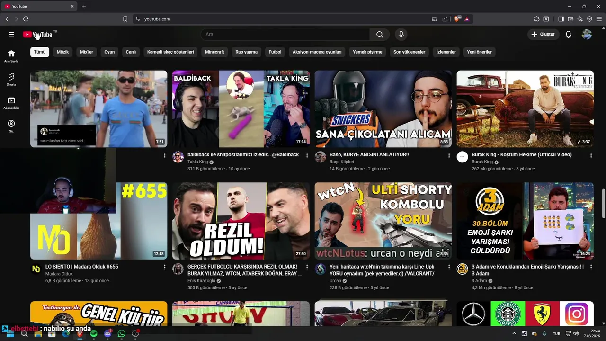Open the Urcan channel link

click(335, 281)
